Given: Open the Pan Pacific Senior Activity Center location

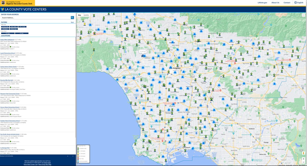Looking at the screenshot, I should pos(10,134).
